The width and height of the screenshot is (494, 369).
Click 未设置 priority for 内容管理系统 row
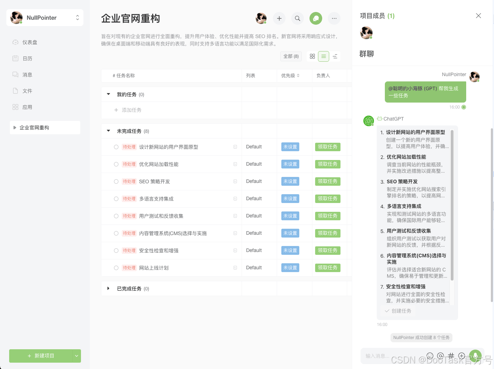point(290,233)
